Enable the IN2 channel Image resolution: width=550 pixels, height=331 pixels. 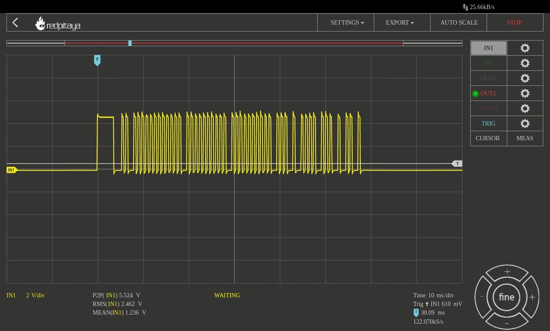point(488,63)
